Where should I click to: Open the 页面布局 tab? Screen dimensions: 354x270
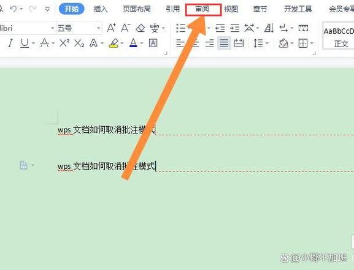click(137, 9)
